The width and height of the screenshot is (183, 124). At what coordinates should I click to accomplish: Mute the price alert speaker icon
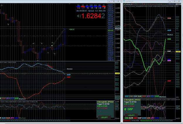pyautogui.click(x=79, y=16)
